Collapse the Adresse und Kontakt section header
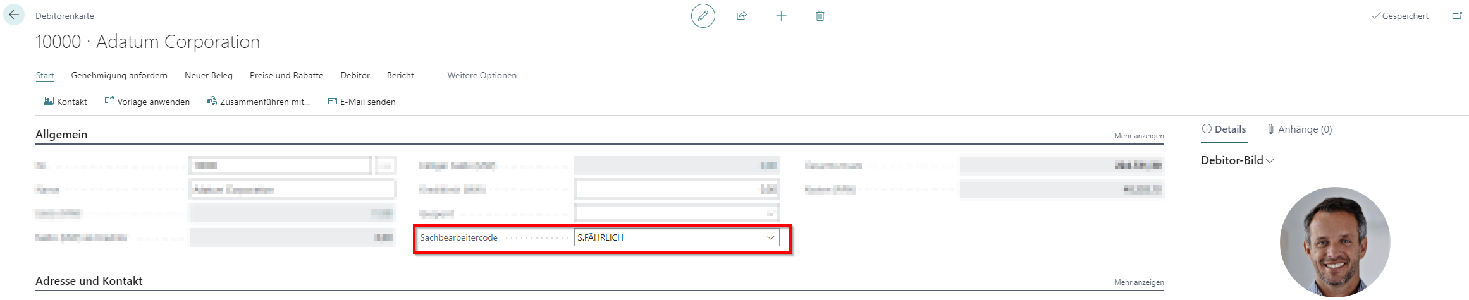 (x=89, y=281)
